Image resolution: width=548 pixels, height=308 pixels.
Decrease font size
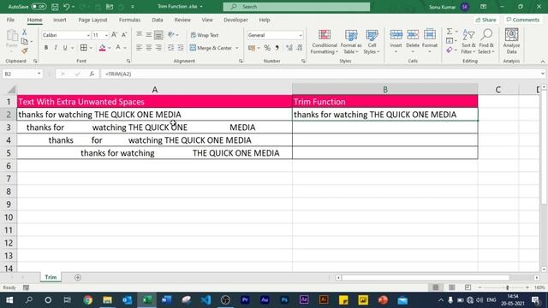(124, 35)
